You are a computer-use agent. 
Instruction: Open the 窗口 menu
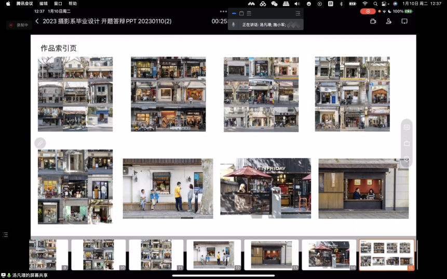[58, 4]
